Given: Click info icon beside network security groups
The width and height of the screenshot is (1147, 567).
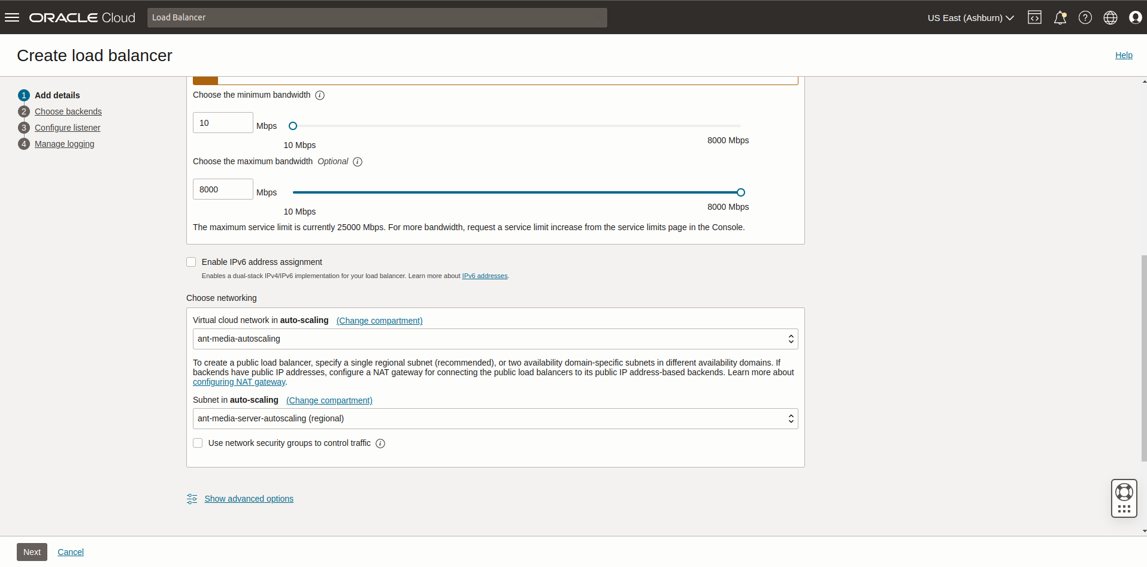Looking at the screenshot, I should coord(380,444).
